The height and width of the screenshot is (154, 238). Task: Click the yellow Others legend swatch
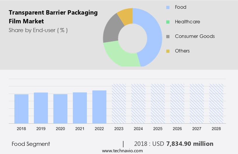click(168, 51)
